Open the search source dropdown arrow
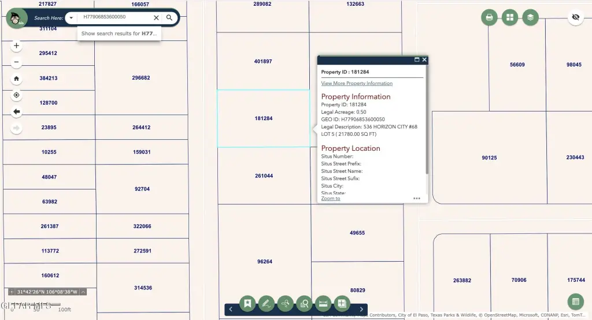This screenshot has width=592, height=320. tap(71, 18)
